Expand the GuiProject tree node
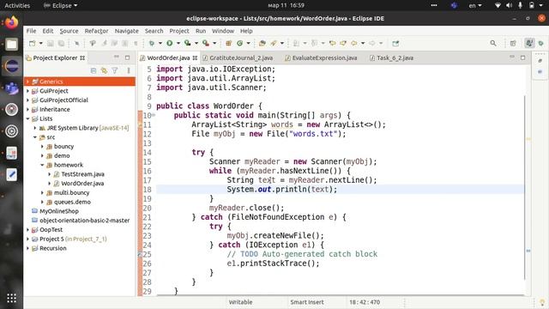The image size is (549, 309). click(x=28, y=91)
